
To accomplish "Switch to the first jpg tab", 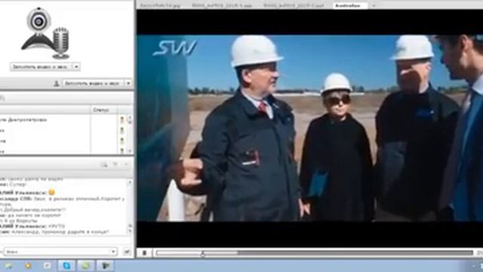I will coord(160,5).
